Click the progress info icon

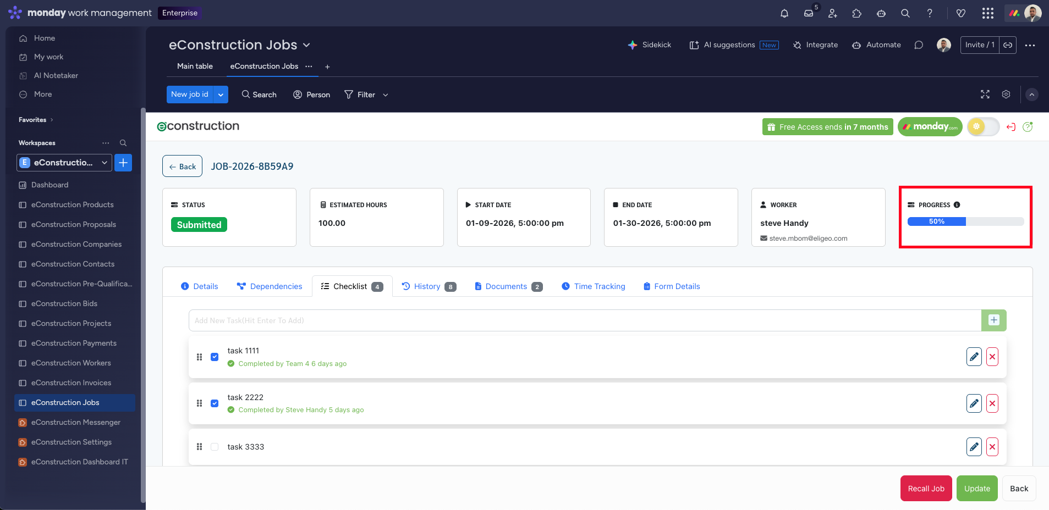coord(957,205)
